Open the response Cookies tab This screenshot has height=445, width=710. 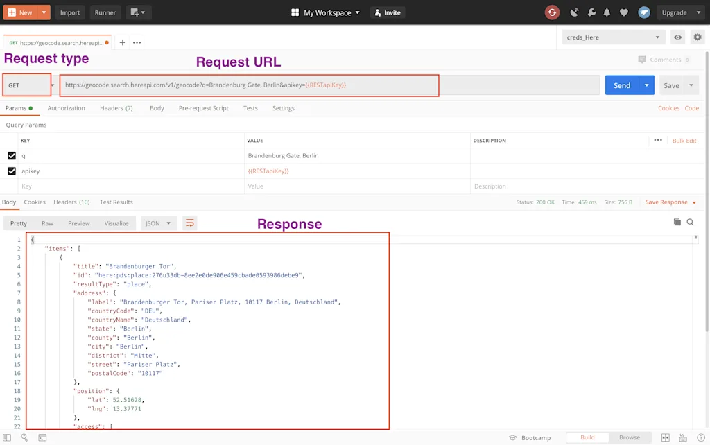pos(35,202)
